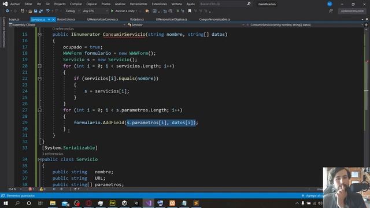The image size is (370, 208).
Task: Click the 3 referencias CodeLens link
Action: coord(53,154)
